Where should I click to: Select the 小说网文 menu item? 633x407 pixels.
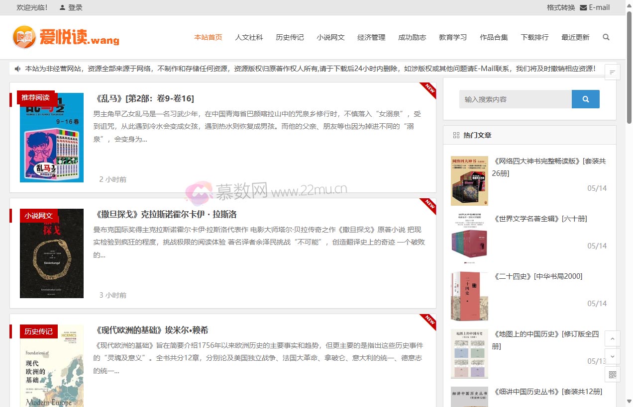point(330,37)
